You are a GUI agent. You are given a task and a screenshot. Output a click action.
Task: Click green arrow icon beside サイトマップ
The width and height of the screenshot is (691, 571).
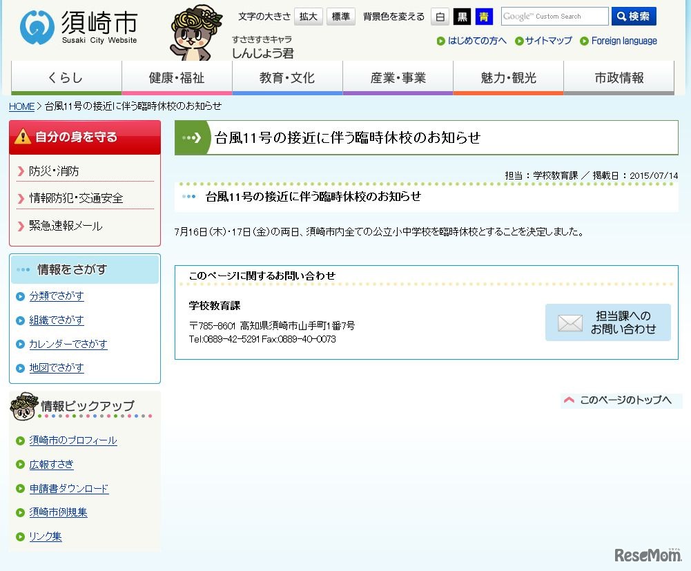point(519,41)
